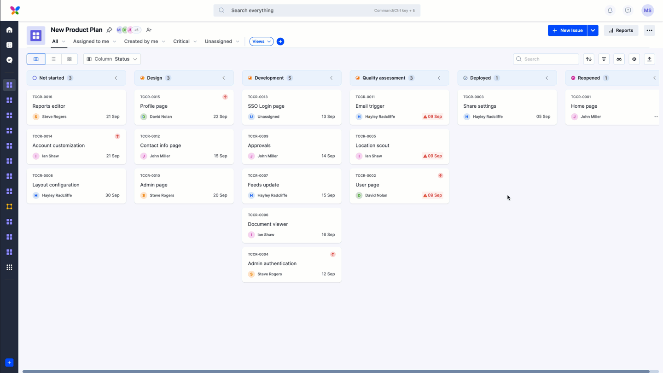Click the export upload icon
Image resolution: width=663 pixels, height=373 pixels.
click(649, 59)
